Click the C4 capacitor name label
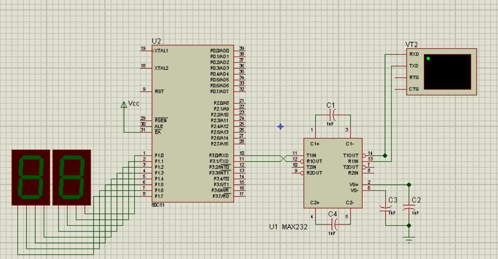 (332, 214)
